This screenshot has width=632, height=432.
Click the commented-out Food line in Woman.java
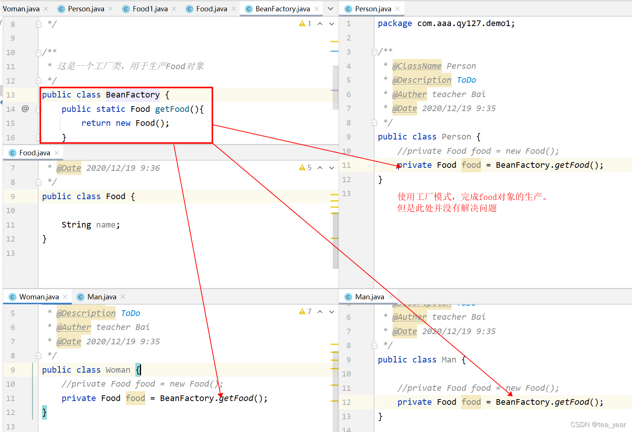pos(142,384)
